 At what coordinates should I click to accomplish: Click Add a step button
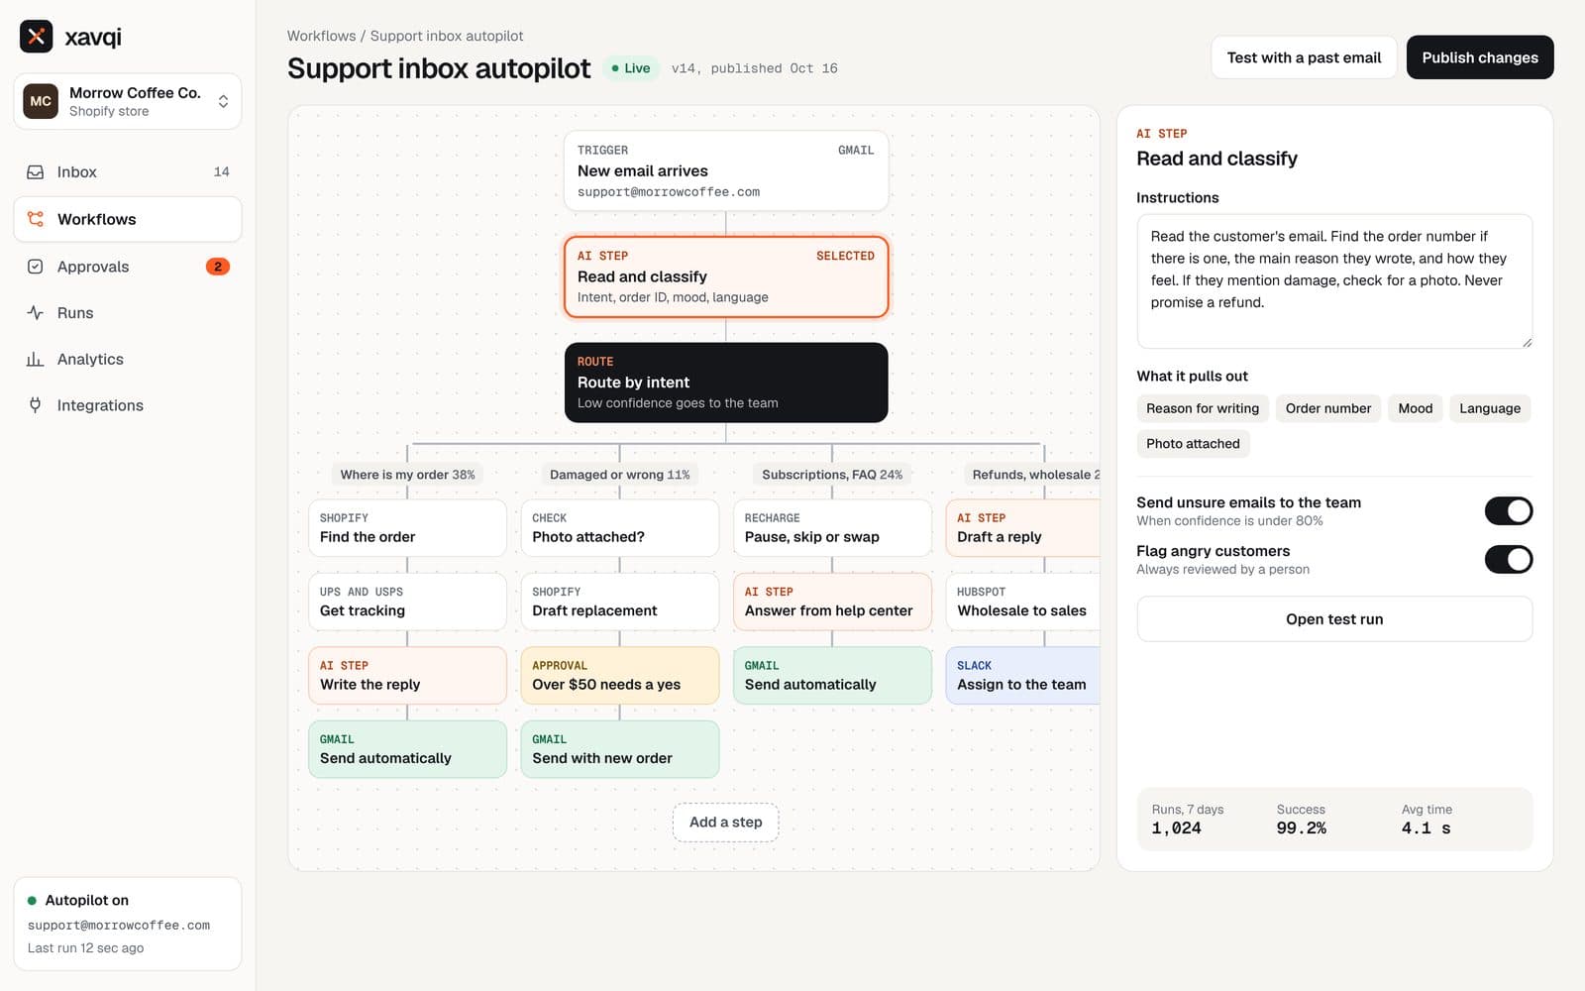click(726, 823)
